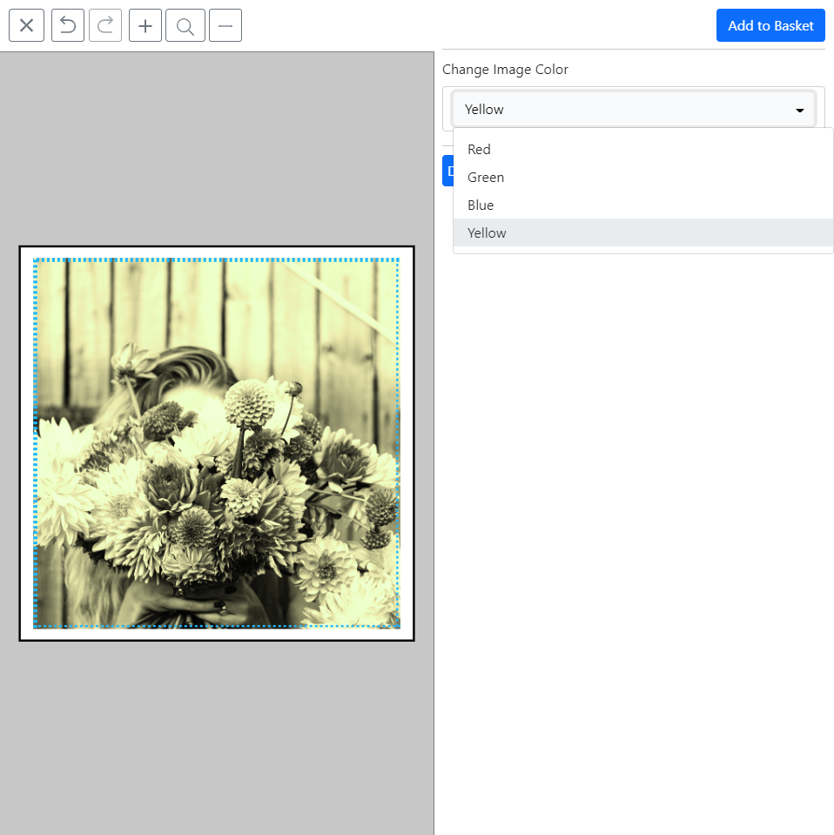834x835 pixels.
Task: Click the Add to Basket button
Action: tap(770, 25)
